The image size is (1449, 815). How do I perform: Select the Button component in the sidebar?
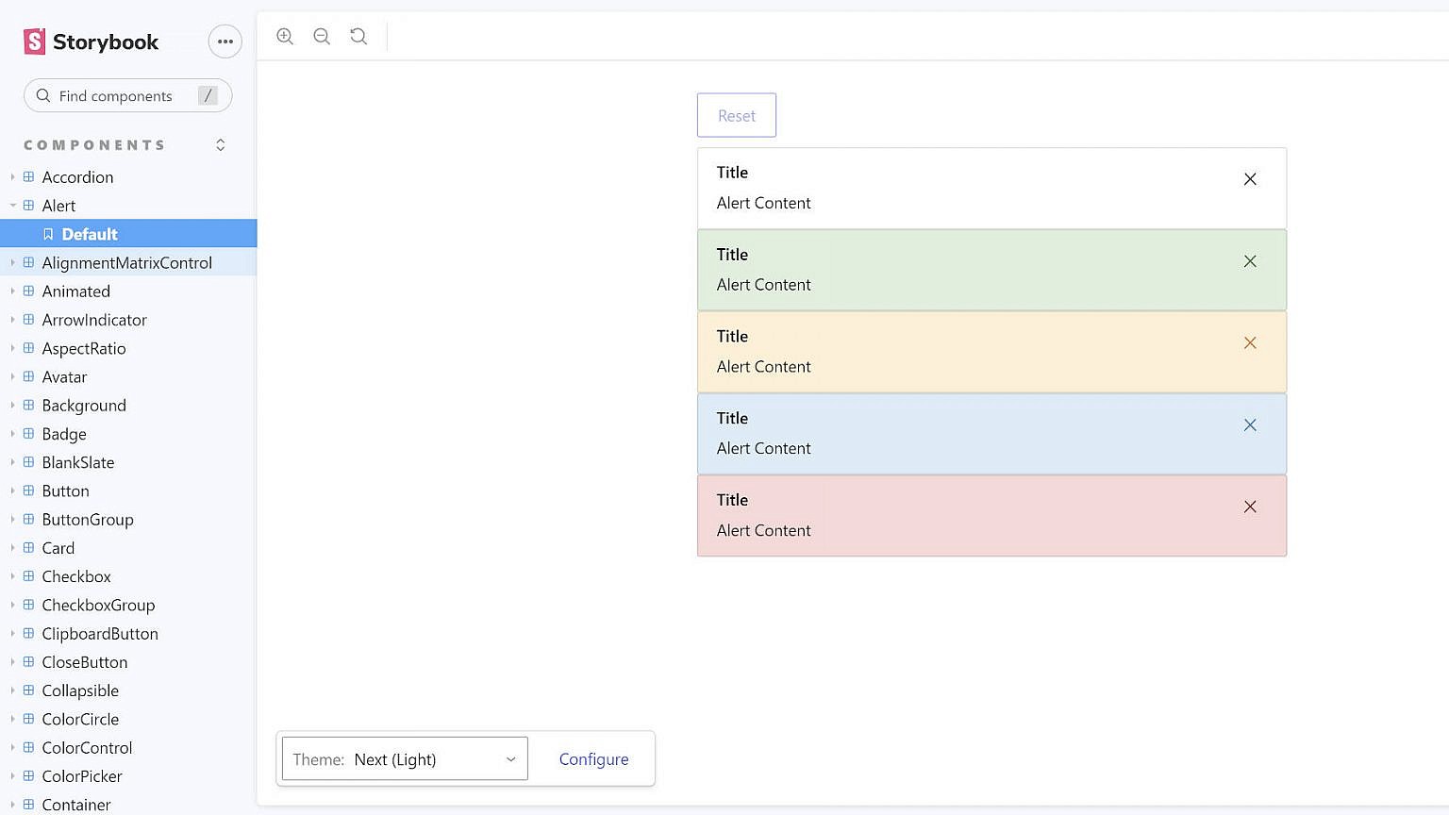(x=65, y=491)
